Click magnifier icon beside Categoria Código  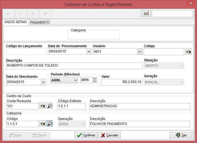pos(49,124)
